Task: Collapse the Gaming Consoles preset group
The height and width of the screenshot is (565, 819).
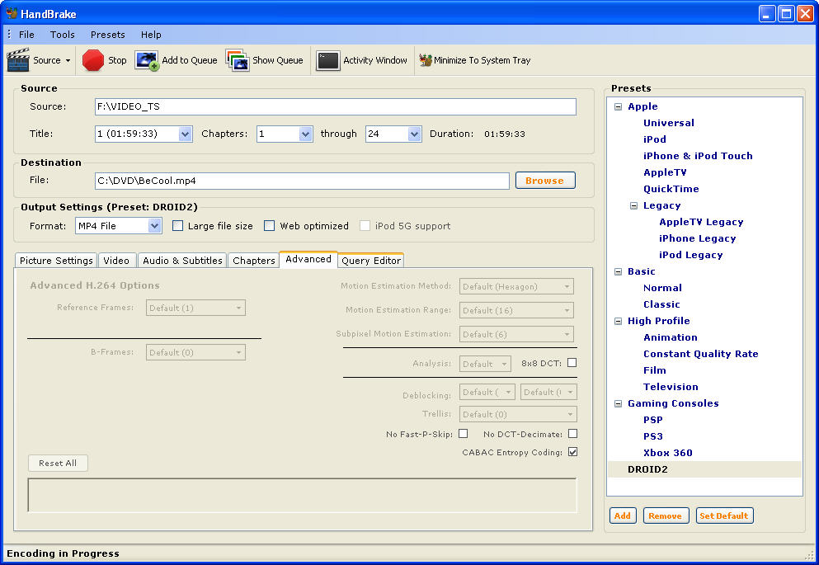Action: [618, 403]
